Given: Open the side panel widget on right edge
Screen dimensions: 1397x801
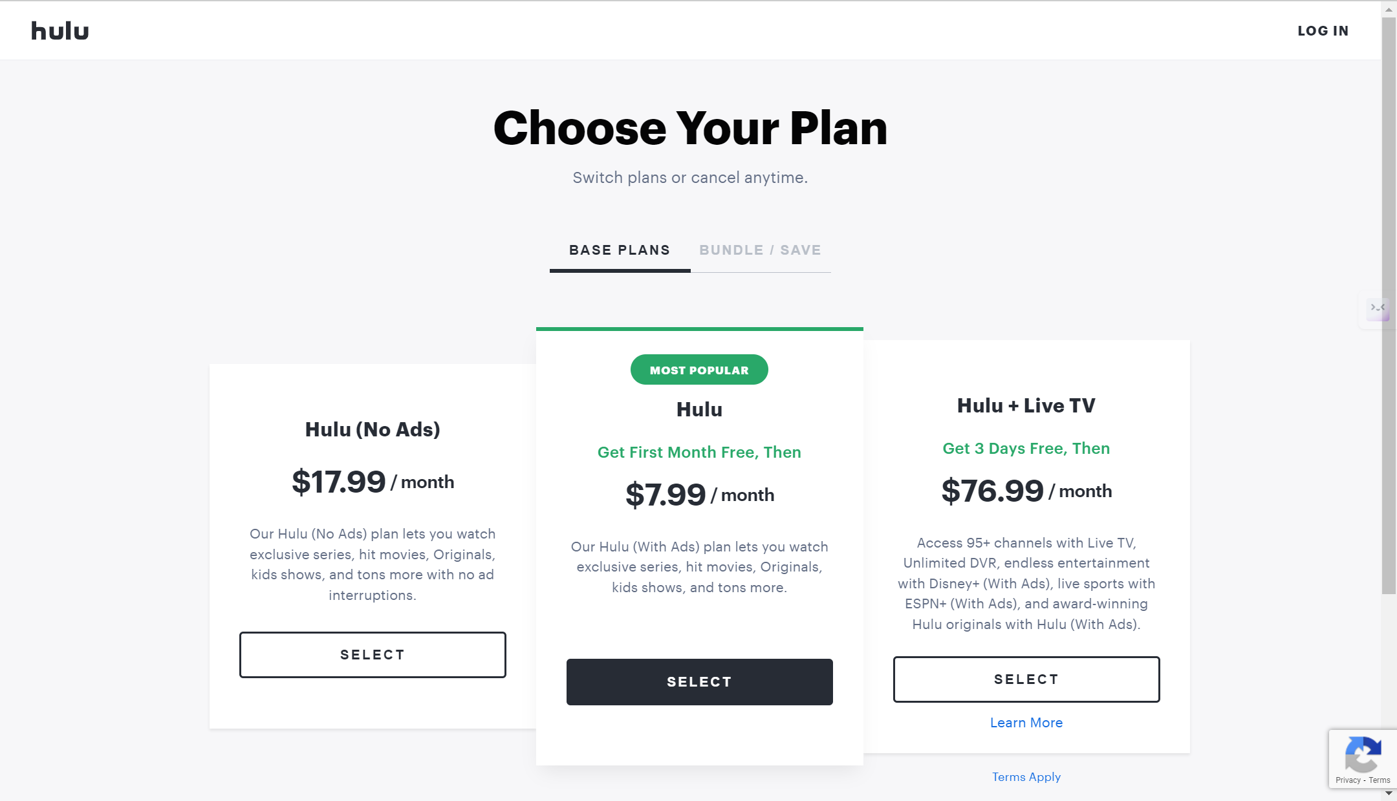Looking at the screenshot, I should (x=1378, y=310).
